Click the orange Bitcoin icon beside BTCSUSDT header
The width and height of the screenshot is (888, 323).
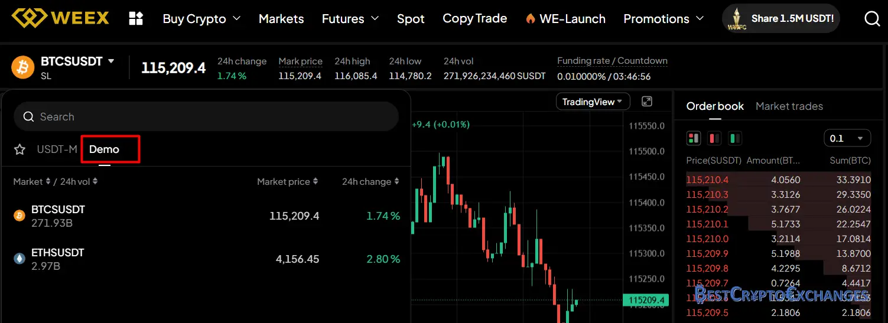click(23, 67)
